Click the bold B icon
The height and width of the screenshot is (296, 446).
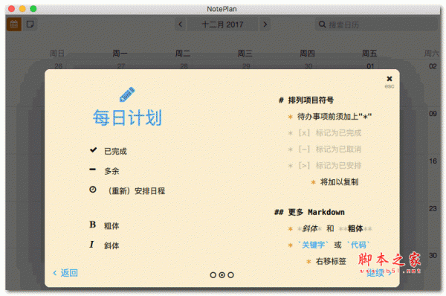(x=93, y=225)
